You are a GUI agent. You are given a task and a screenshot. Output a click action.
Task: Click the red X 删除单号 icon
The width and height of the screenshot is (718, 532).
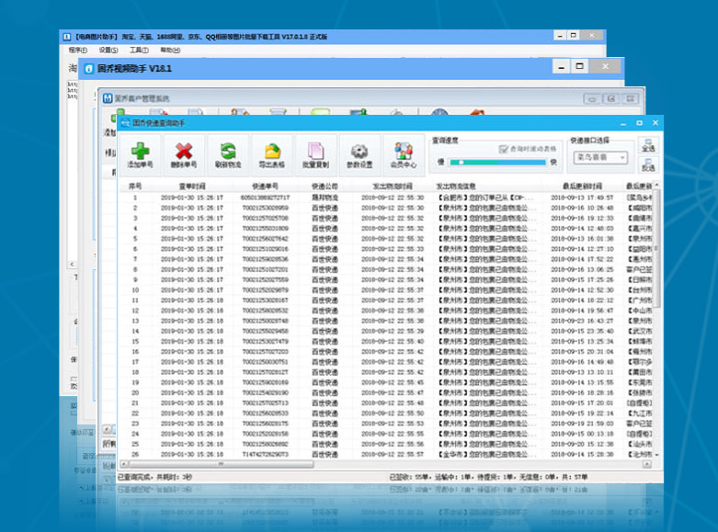coord(184,155)
